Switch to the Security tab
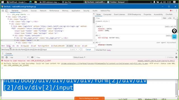The image size is (179, 100). tap(86, 11)
